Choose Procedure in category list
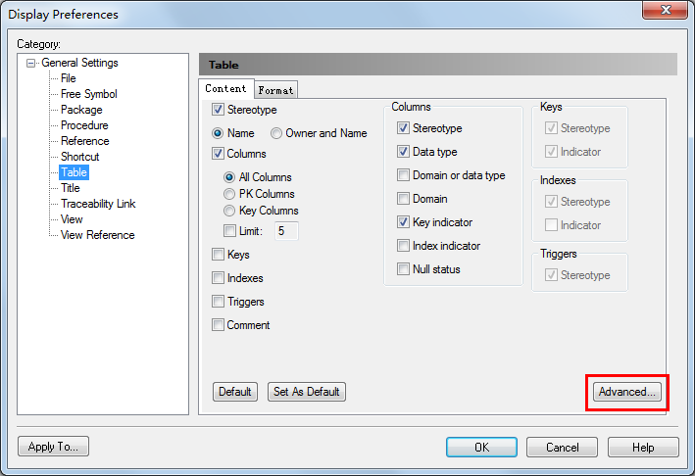Image resolution: width=695 pixels, height=476 pixels. (84, 125)
